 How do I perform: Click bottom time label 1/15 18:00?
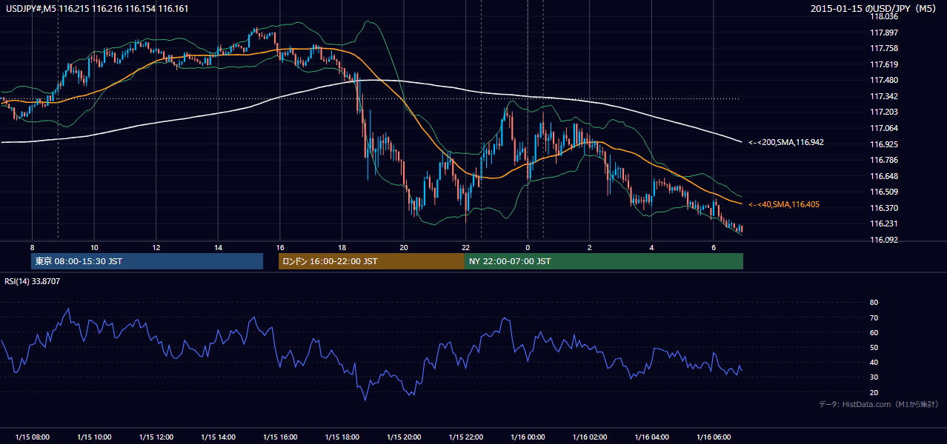(x=342, y=437)
